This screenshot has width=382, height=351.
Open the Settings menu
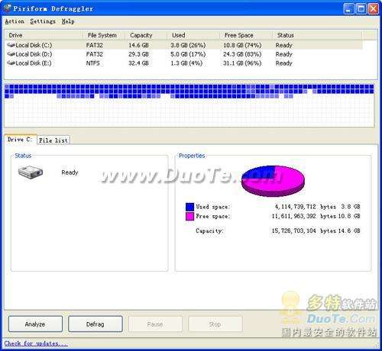43,21
